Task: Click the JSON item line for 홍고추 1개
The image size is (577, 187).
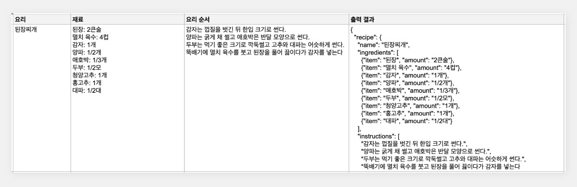Action: [407, 113]
